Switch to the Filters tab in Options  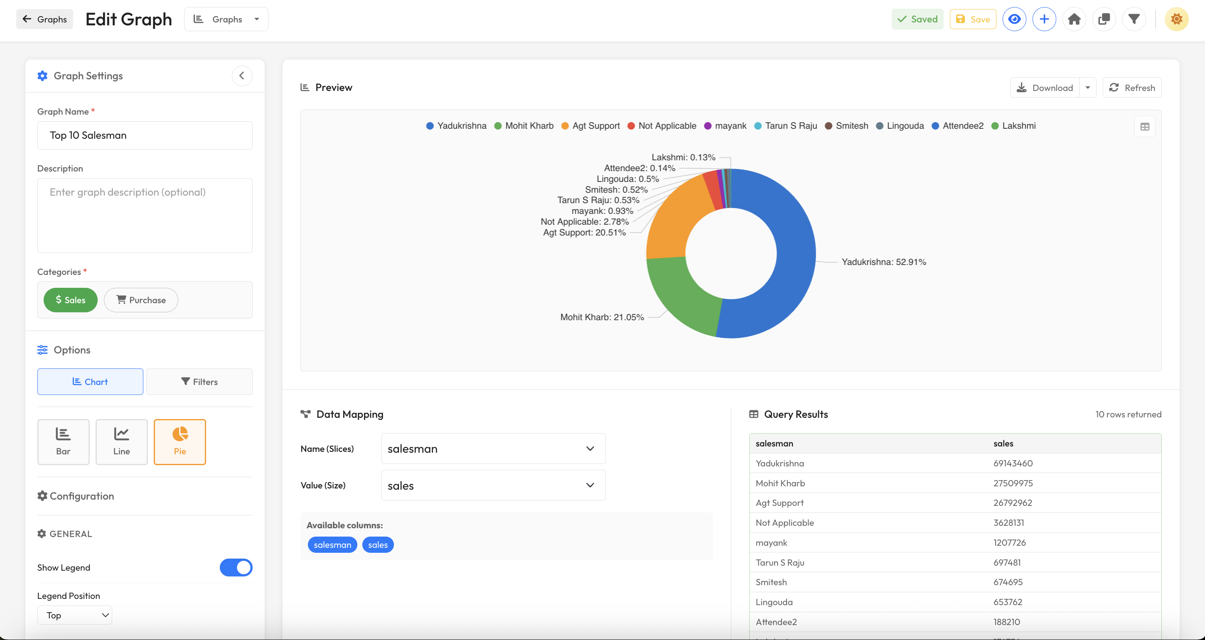tap(199, 382)
